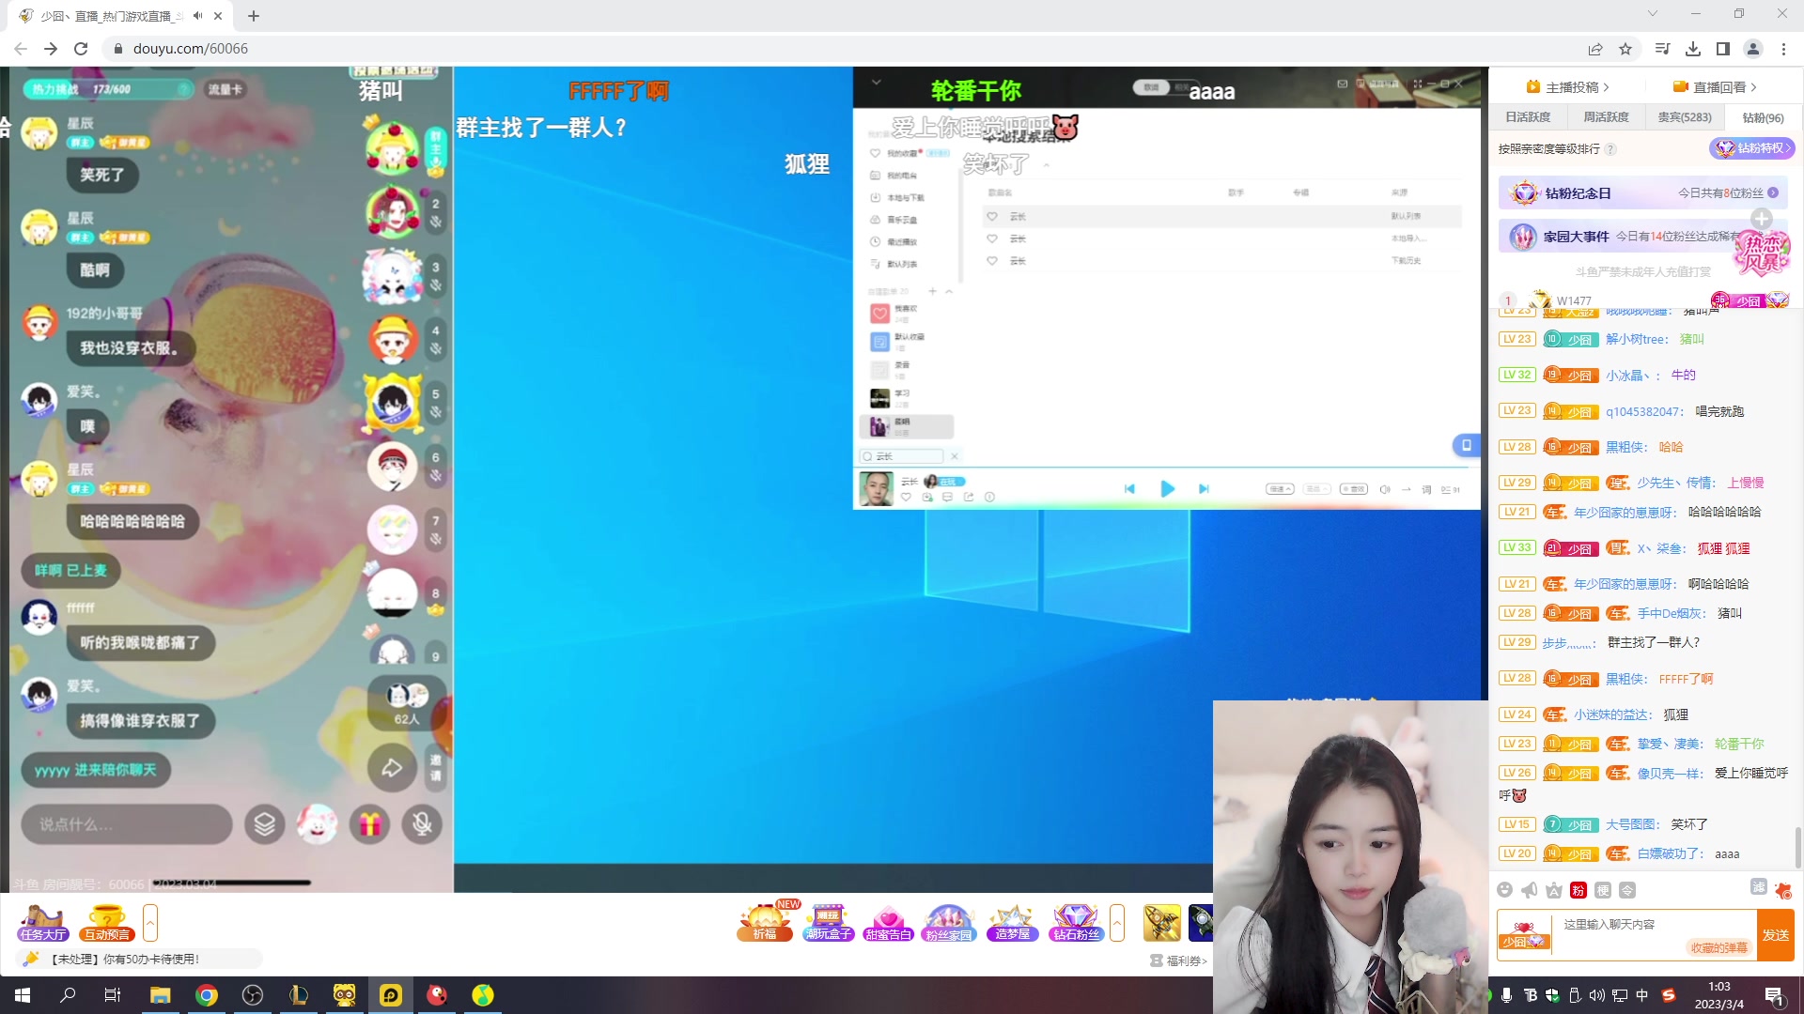
Task: Skip to next track in music player
Action: coord(1204,489)
